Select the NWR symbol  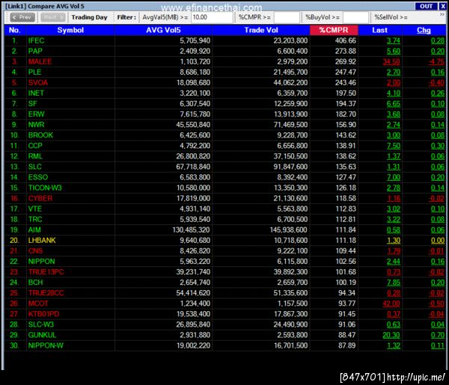(x=36, y=125)
